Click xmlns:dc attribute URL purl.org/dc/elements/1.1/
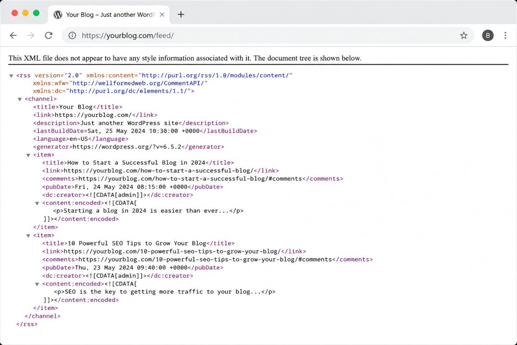This screenshot has height=345, width=517. [130, 91]
